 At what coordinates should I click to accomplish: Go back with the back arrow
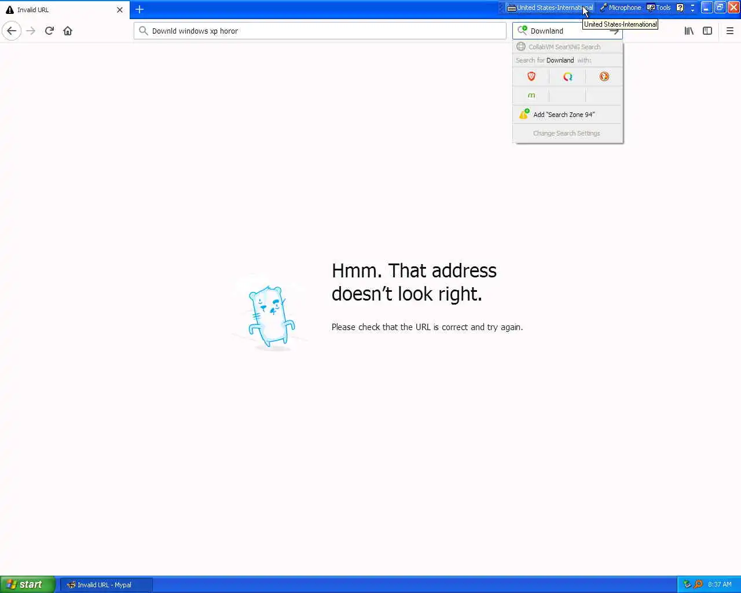tap(12, 31)
